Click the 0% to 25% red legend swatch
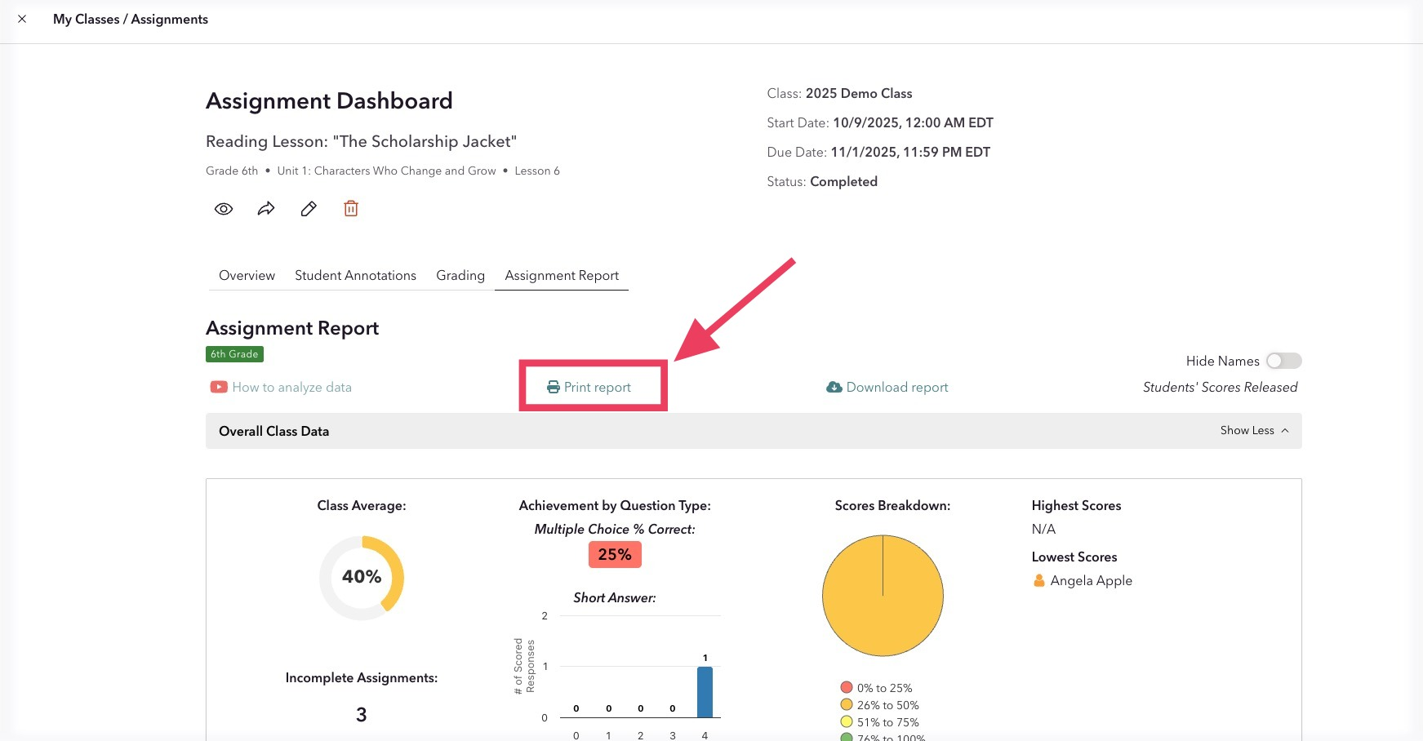Screen dimensions: 1423x741 [847, 687]
